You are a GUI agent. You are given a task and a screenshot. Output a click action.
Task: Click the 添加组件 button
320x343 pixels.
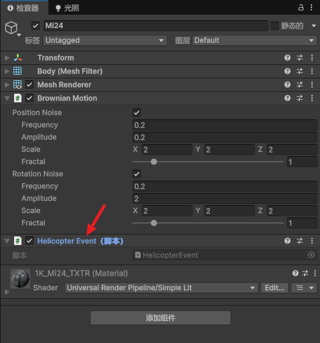[161, 318]
